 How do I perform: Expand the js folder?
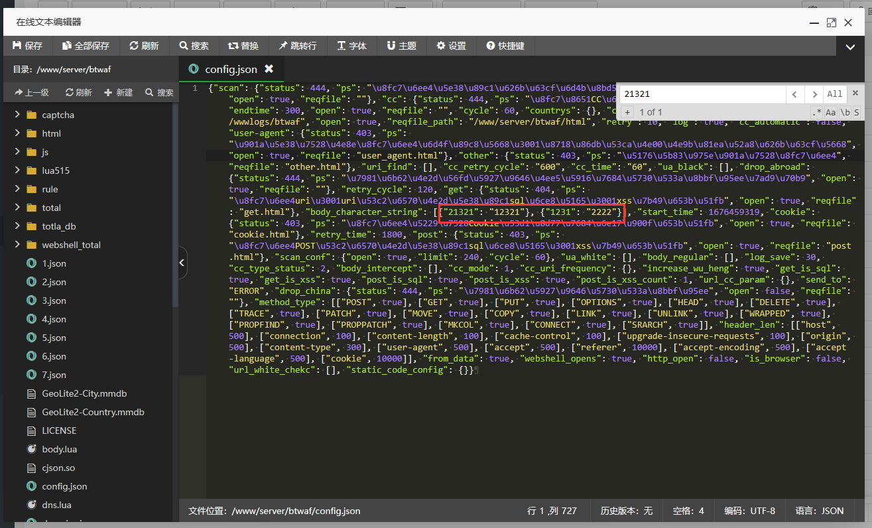point(17,152)
